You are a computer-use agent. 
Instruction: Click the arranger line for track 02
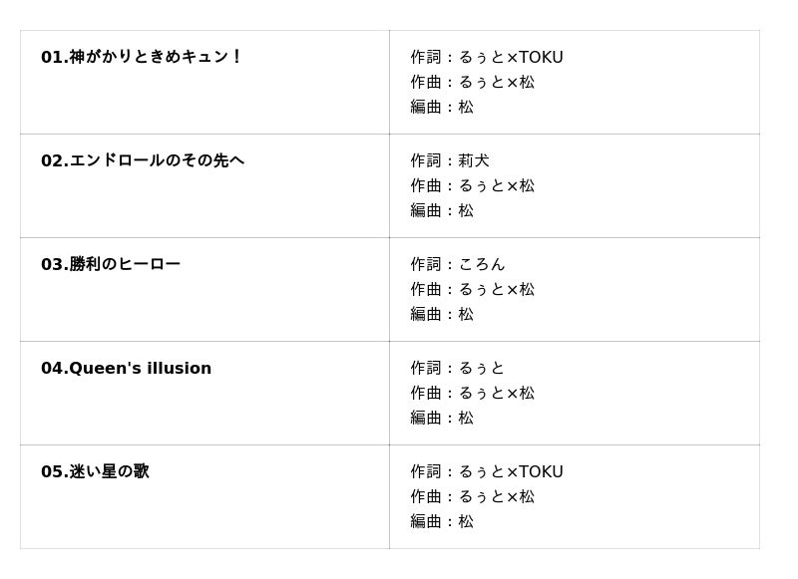click(442, 210)
